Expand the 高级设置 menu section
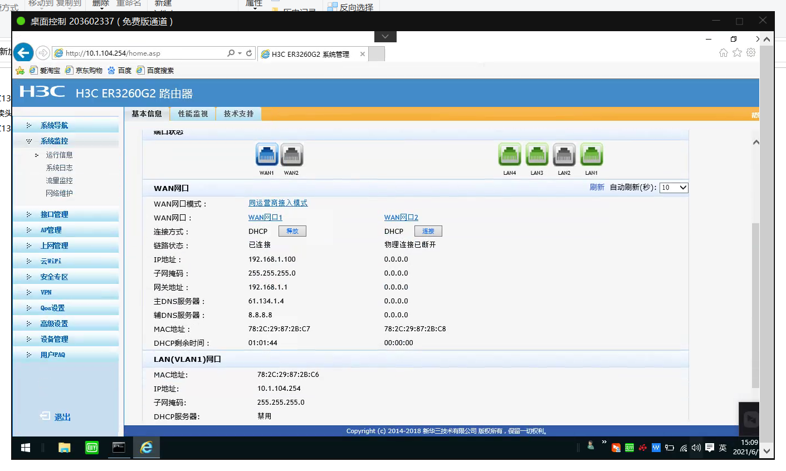The height and width of the screenshot is (471, 786). 54,323
